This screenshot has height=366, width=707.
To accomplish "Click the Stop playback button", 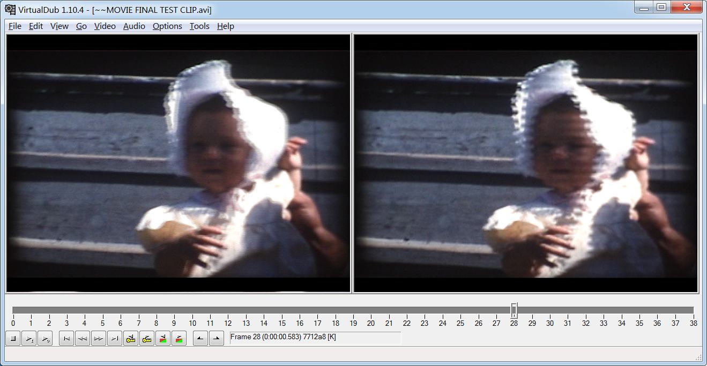I will point(13,338).
